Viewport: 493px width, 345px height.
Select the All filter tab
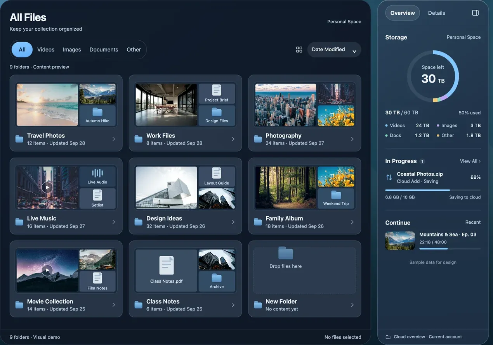click(x=22, y=50)
